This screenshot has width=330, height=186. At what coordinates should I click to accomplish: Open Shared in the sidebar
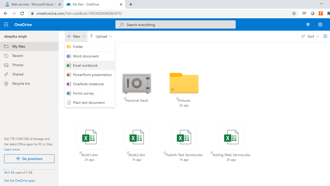click(29, 74)
